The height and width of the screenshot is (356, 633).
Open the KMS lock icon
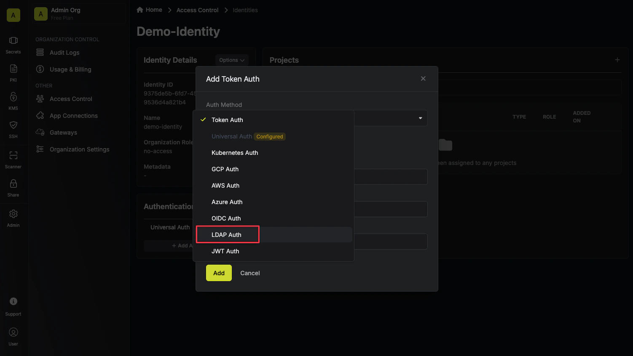(13, 97)
